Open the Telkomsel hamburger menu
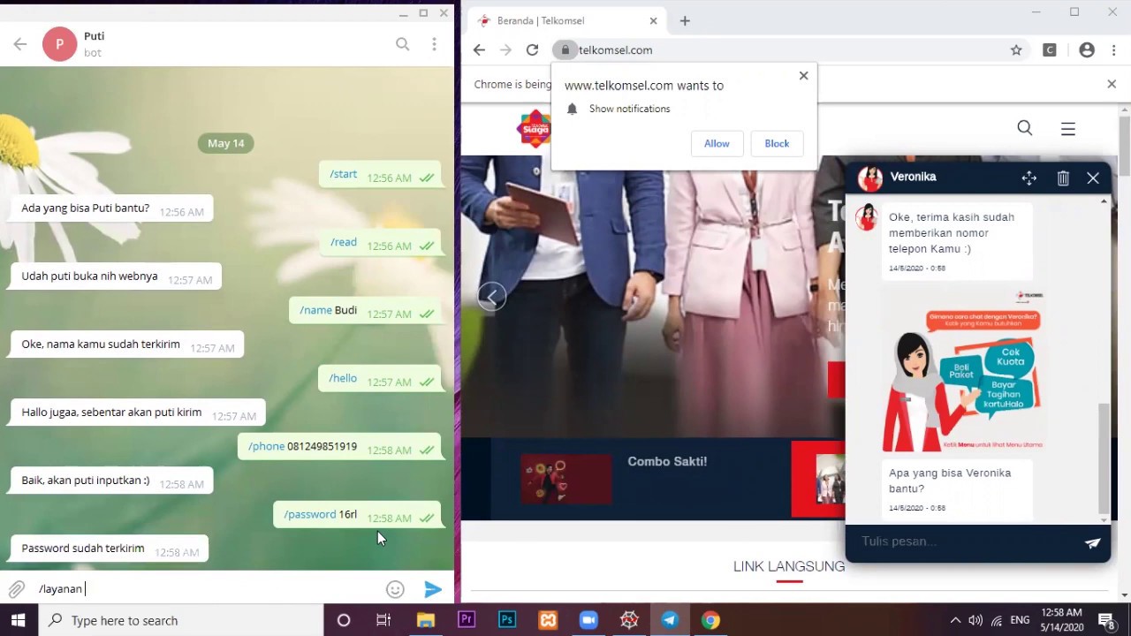The image size is (1131, 636). [1068, 129]
